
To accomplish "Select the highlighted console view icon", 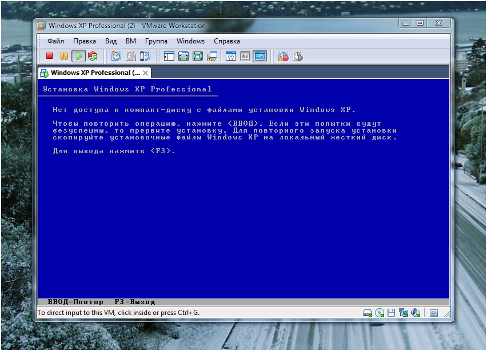I will 260,56.
